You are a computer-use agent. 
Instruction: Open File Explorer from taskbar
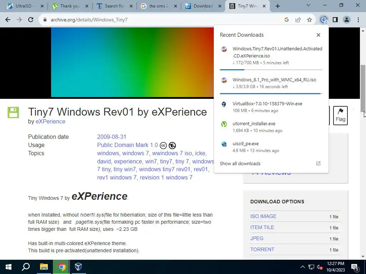(44, 267)
